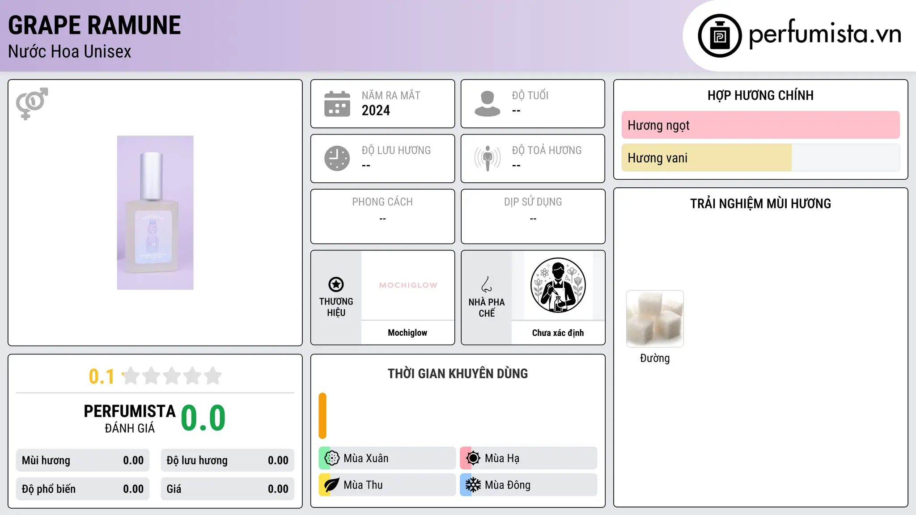Click the Độ lưu hương score row

227,460
